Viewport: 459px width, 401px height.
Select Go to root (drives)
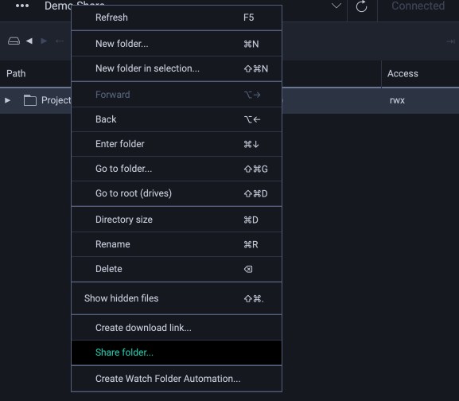pos(177,193)
